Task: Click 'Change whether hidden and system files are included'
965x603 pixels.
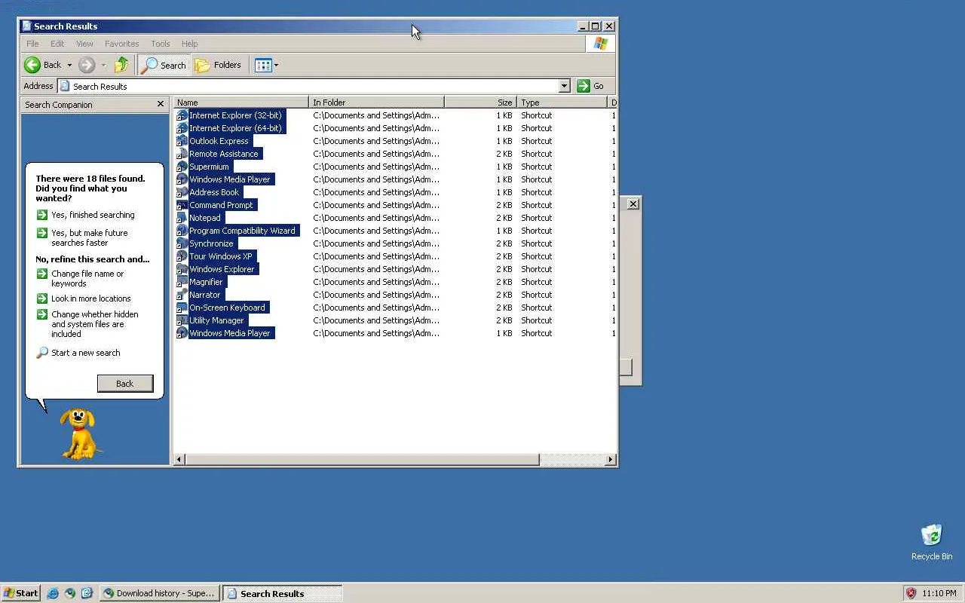Action: 87,324
